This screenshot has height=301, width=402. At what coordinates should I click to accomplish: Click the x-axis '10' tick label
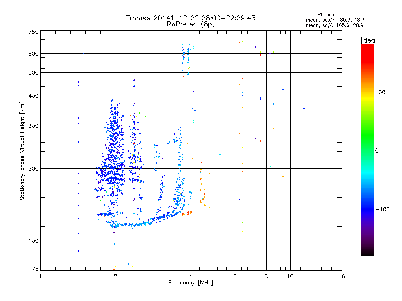tap(290, 276)
